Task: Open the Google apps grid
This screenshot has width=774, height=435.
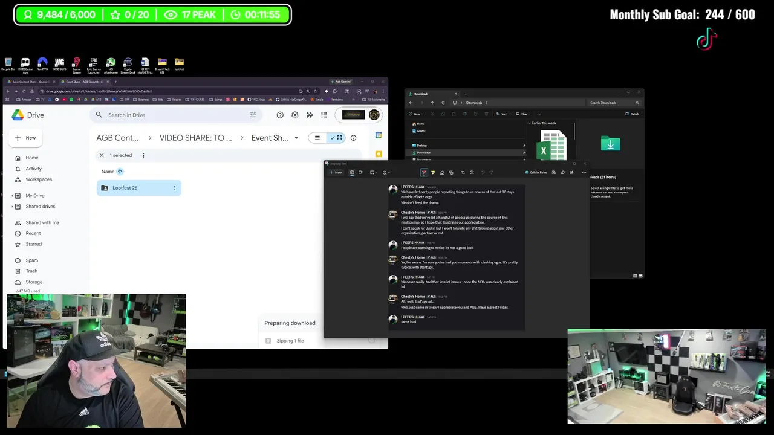Action: 324,115
